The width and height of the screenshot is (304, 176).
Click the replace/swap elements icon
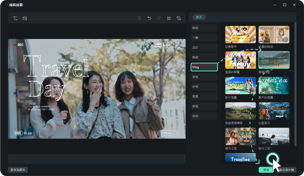179,18
